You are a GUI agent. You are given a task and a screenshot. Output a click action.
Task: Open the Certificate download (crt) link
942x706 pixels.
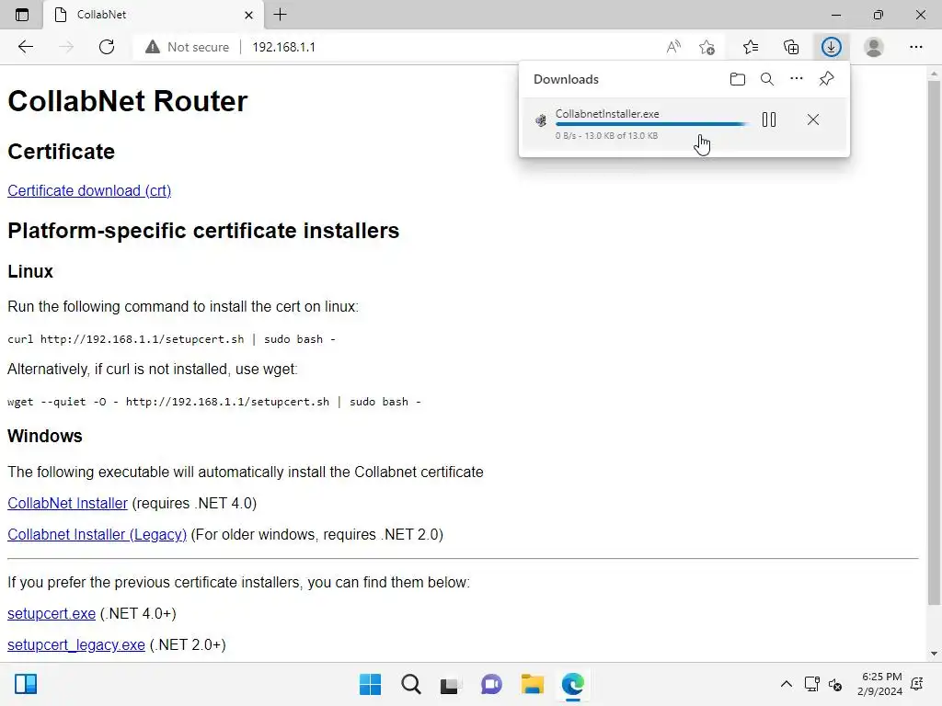89,190
